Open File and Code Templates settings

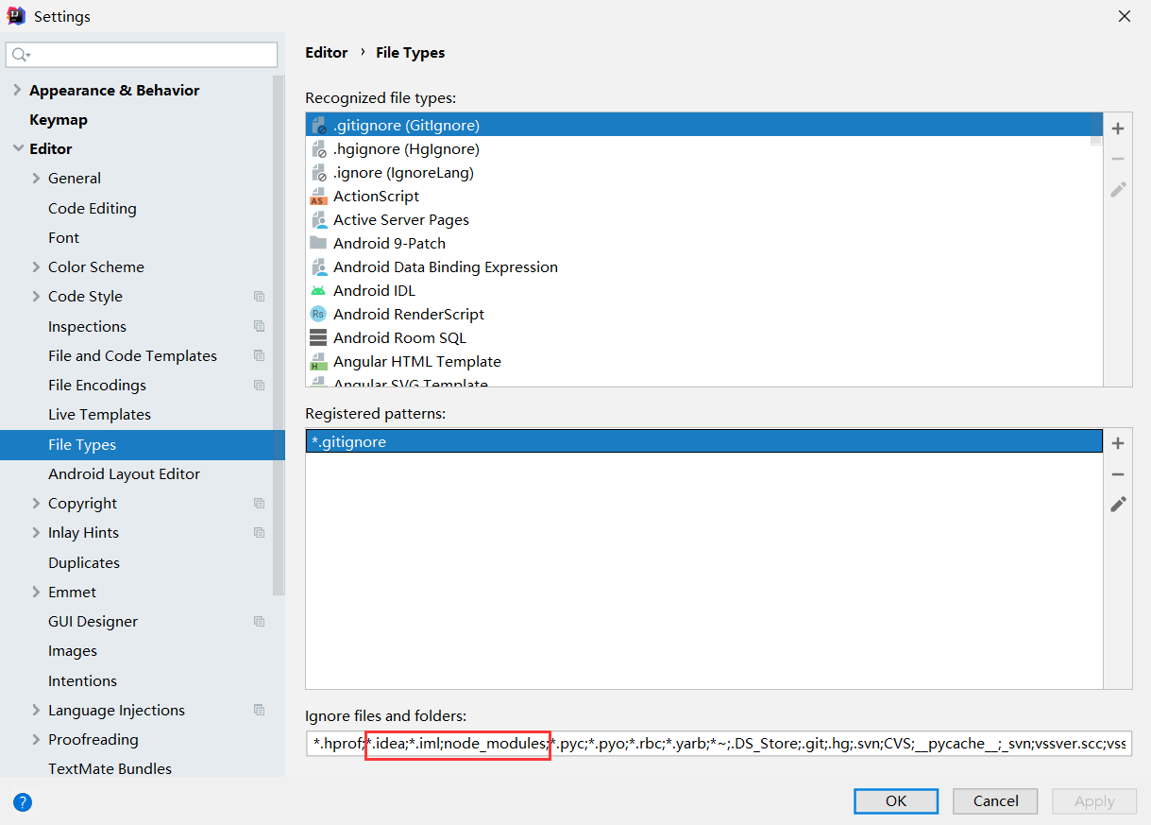132,355
